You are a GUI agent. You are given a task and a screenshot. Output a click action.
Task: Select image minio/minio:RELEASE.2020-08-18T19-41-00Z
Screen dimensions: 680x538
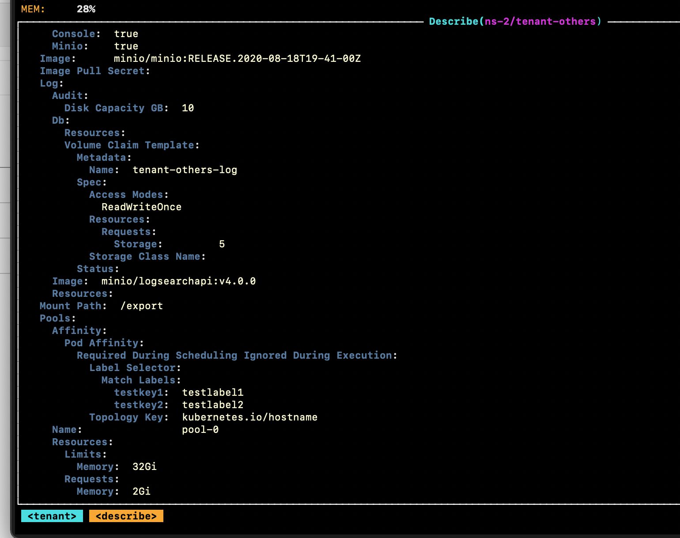pos(237,58)
